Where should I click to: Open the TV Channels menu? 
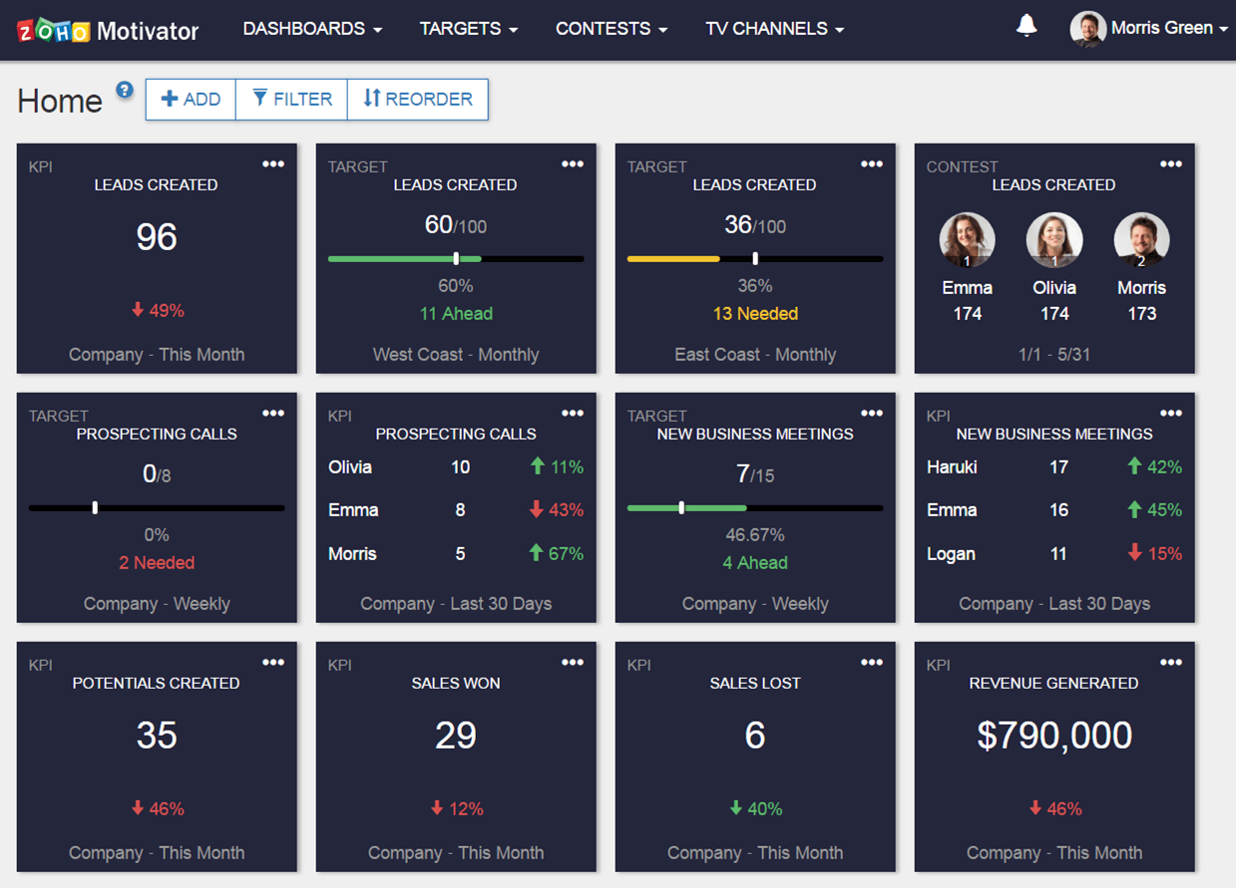pyautogui.click(x=774, y=29)
